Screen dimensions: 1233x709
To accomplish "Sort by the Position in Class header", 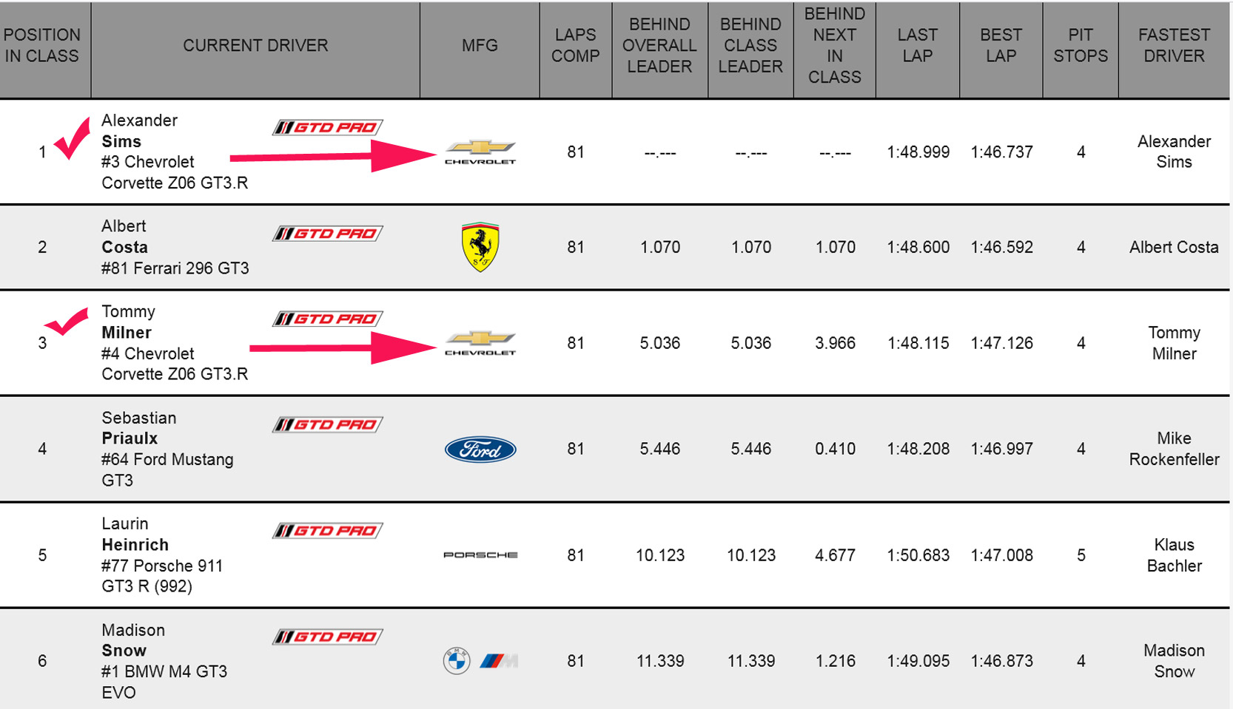I will tap(42, 46).
